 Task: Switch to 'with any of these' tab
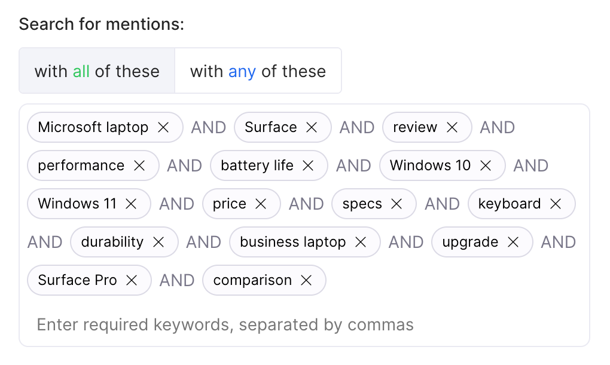point(258,71)
